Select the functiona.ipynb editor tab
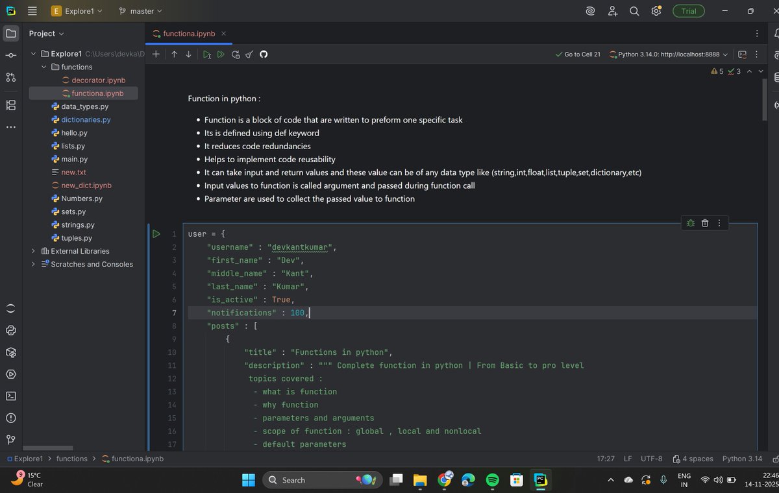 [x=188, y=33]
